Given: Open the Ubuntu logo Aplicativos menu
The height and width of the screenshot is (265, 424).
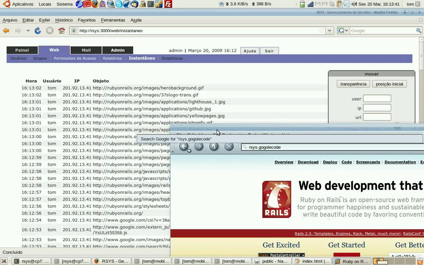Looking at the screenshot, I should [x=18, y=4].
